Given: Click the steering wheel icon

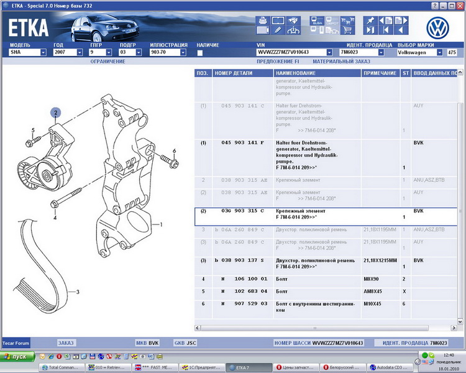Looking at the screenshot, I should click(293, 30).
